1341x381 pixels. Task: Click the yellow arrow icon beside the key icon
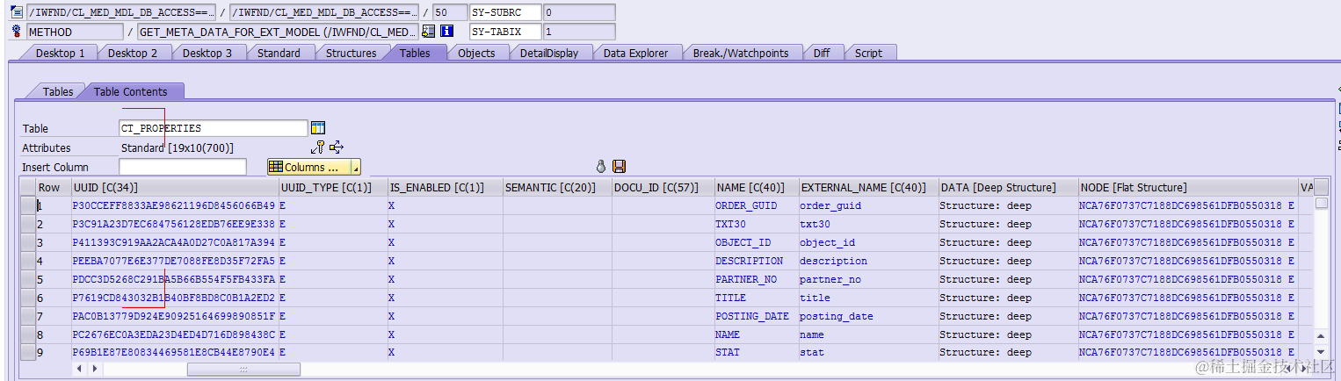point(337,147)
